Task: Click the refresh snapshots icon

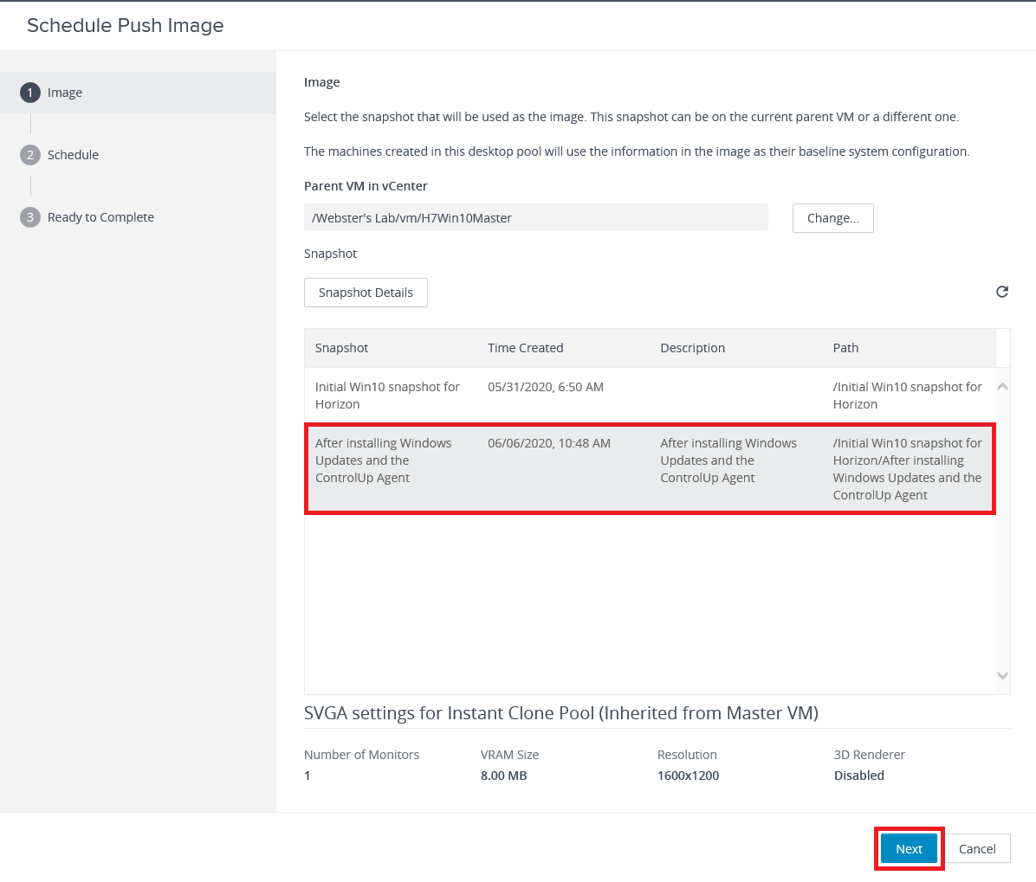Action: (1001, 292)
